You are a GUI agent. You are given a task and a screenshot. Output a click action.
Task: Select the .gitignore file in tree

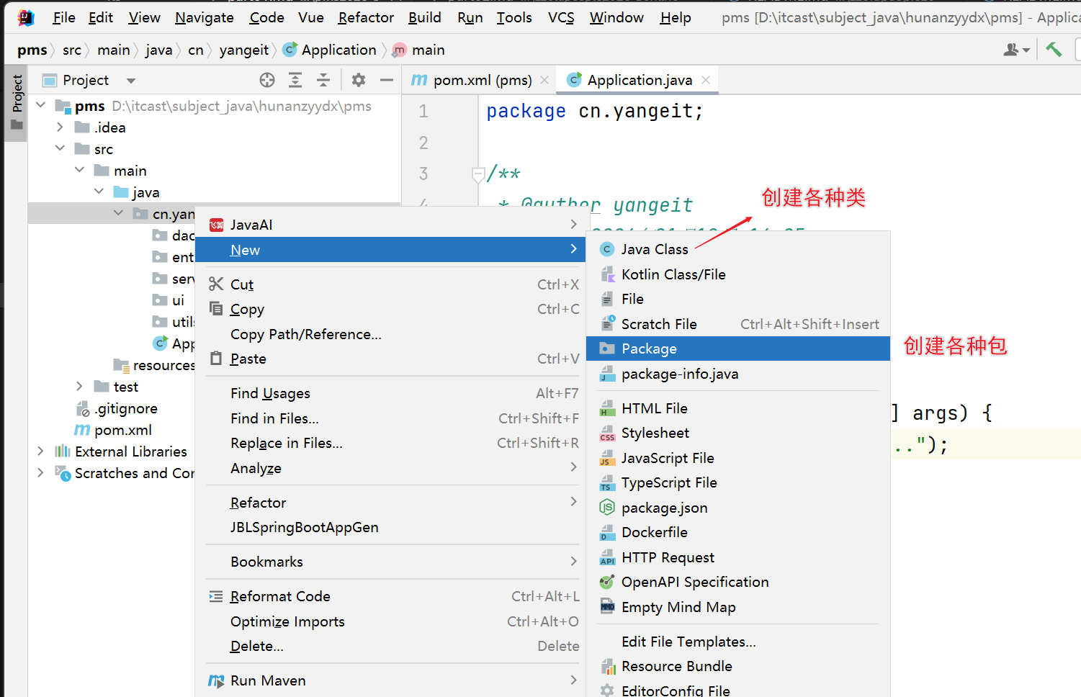point(126,408)
